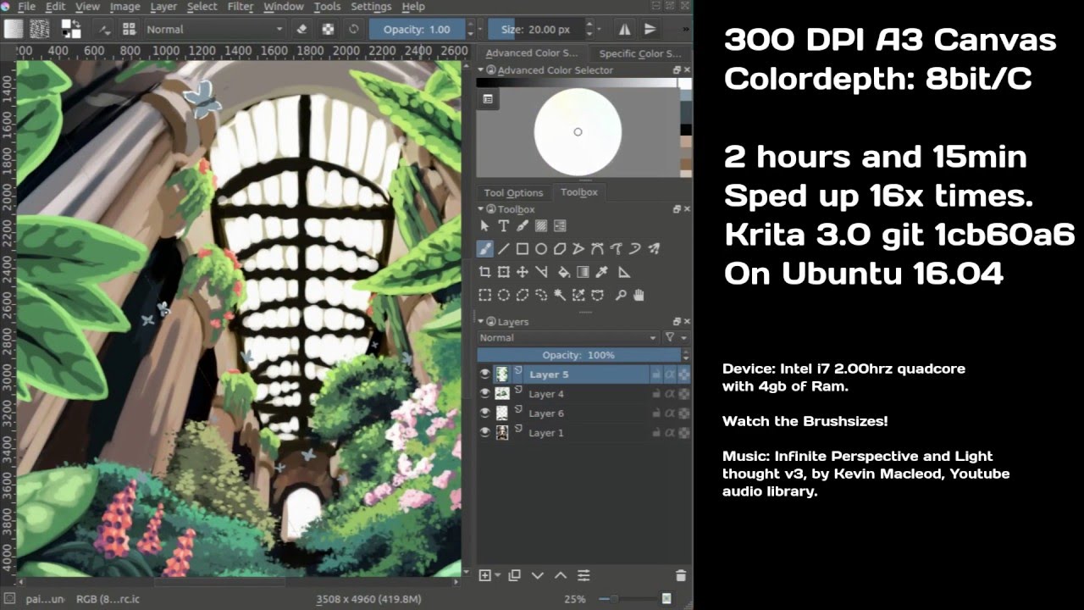The image size is (1084, 610).
Task: Select the Calligraphy tool
Action: click(522, 226)
